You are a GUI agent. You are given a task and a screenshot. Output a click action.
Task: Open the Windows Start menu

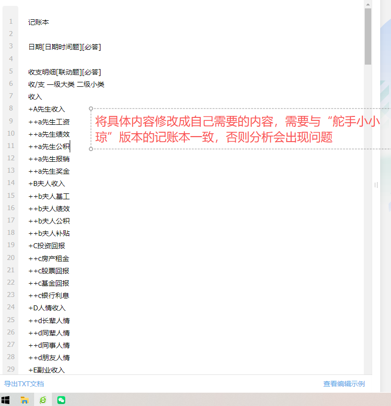[x=6, y=400]
